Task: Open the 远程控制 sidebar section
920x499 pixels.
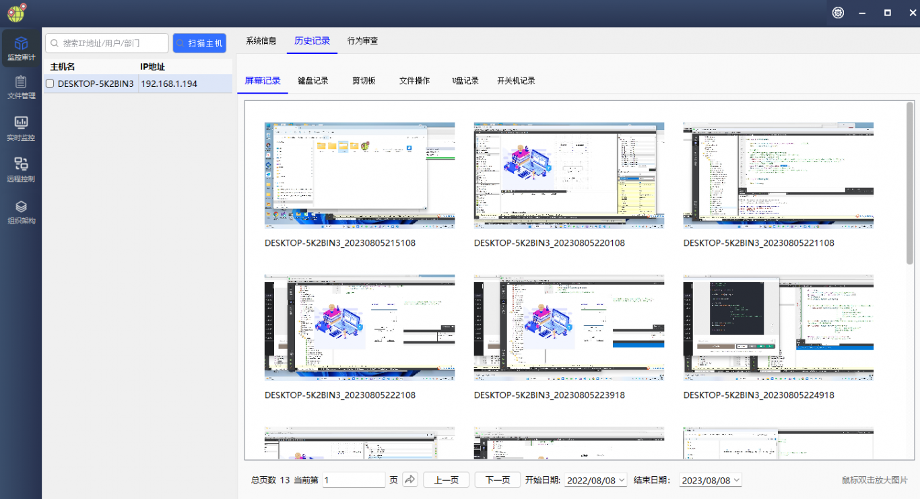Action: point(21,170)
